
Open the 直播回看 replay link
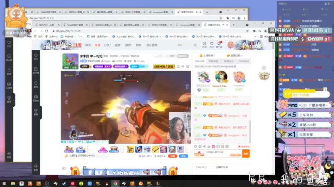point(234,56)
